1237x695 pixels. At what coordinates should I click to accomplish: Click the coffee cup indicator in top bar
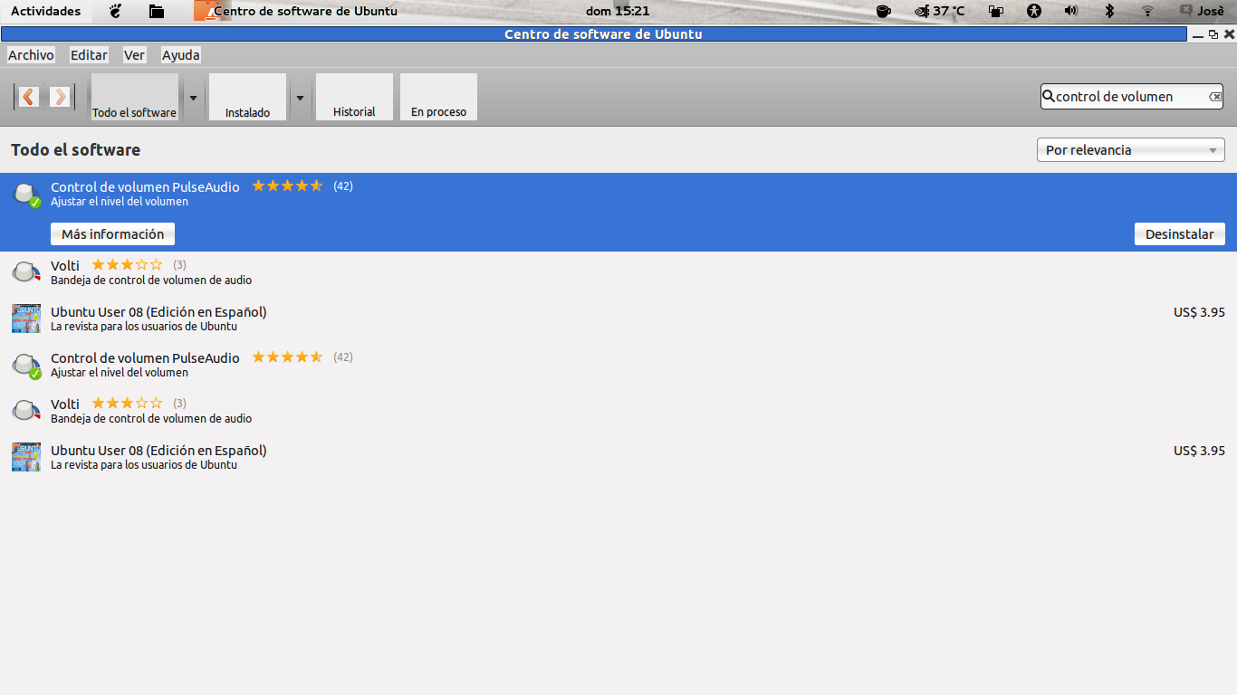(x=883, y=11)
